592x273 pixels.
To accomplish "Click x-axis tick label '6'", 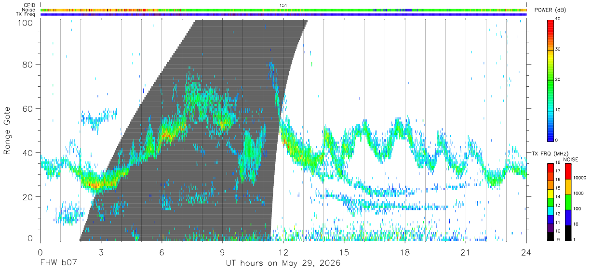I will (162, 252).
